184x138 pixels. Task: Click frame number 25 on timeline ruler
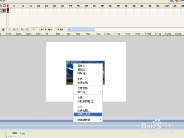coord(46,6)
